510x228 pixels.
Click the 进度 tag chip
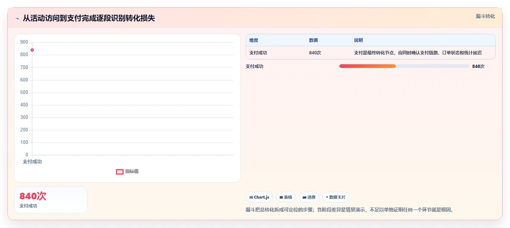[x=309, y=197]
